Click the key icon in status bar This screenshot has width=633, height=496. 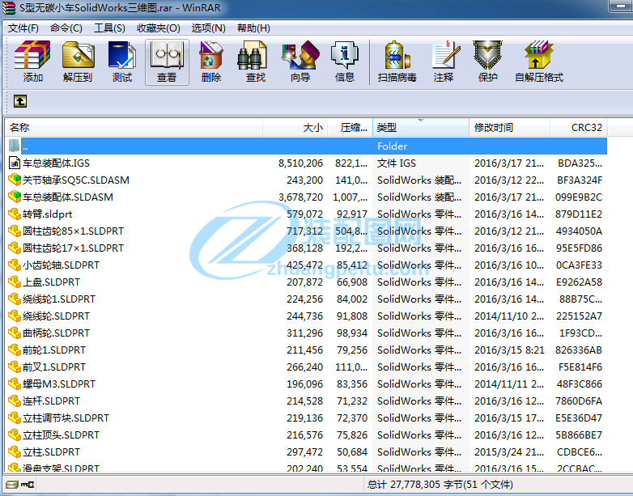coord(28,485)
